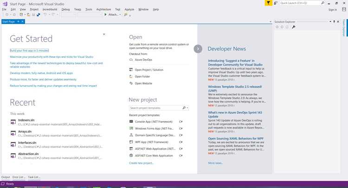
Task: Open the New Project dropdown arrow in toolbar
Action: click(x=25, y=15)
